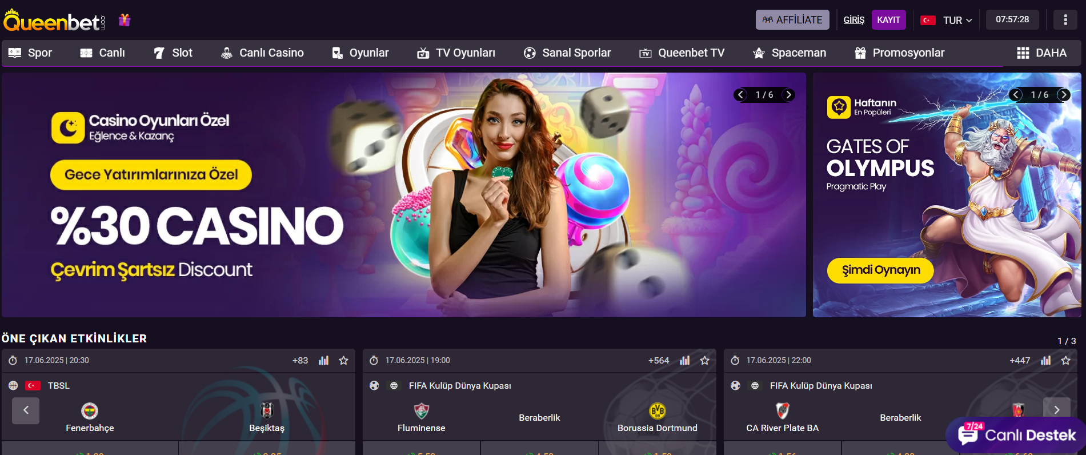Show next main banner slide
Image resolution: width=1086 pixels, height=455 pixels.
[x=788, y=95]
